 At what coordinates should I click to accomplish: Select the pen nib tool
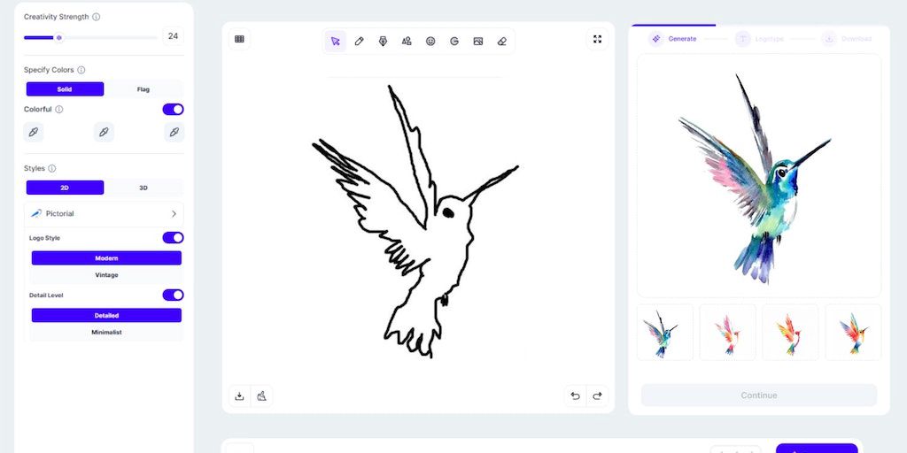(x=383, y=41)
